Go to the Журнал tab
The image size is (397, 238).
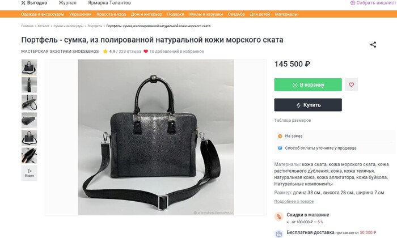67,3
